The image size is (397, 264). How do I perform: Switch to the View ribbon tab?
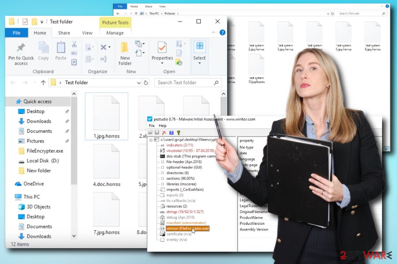[x=87, y=33]
